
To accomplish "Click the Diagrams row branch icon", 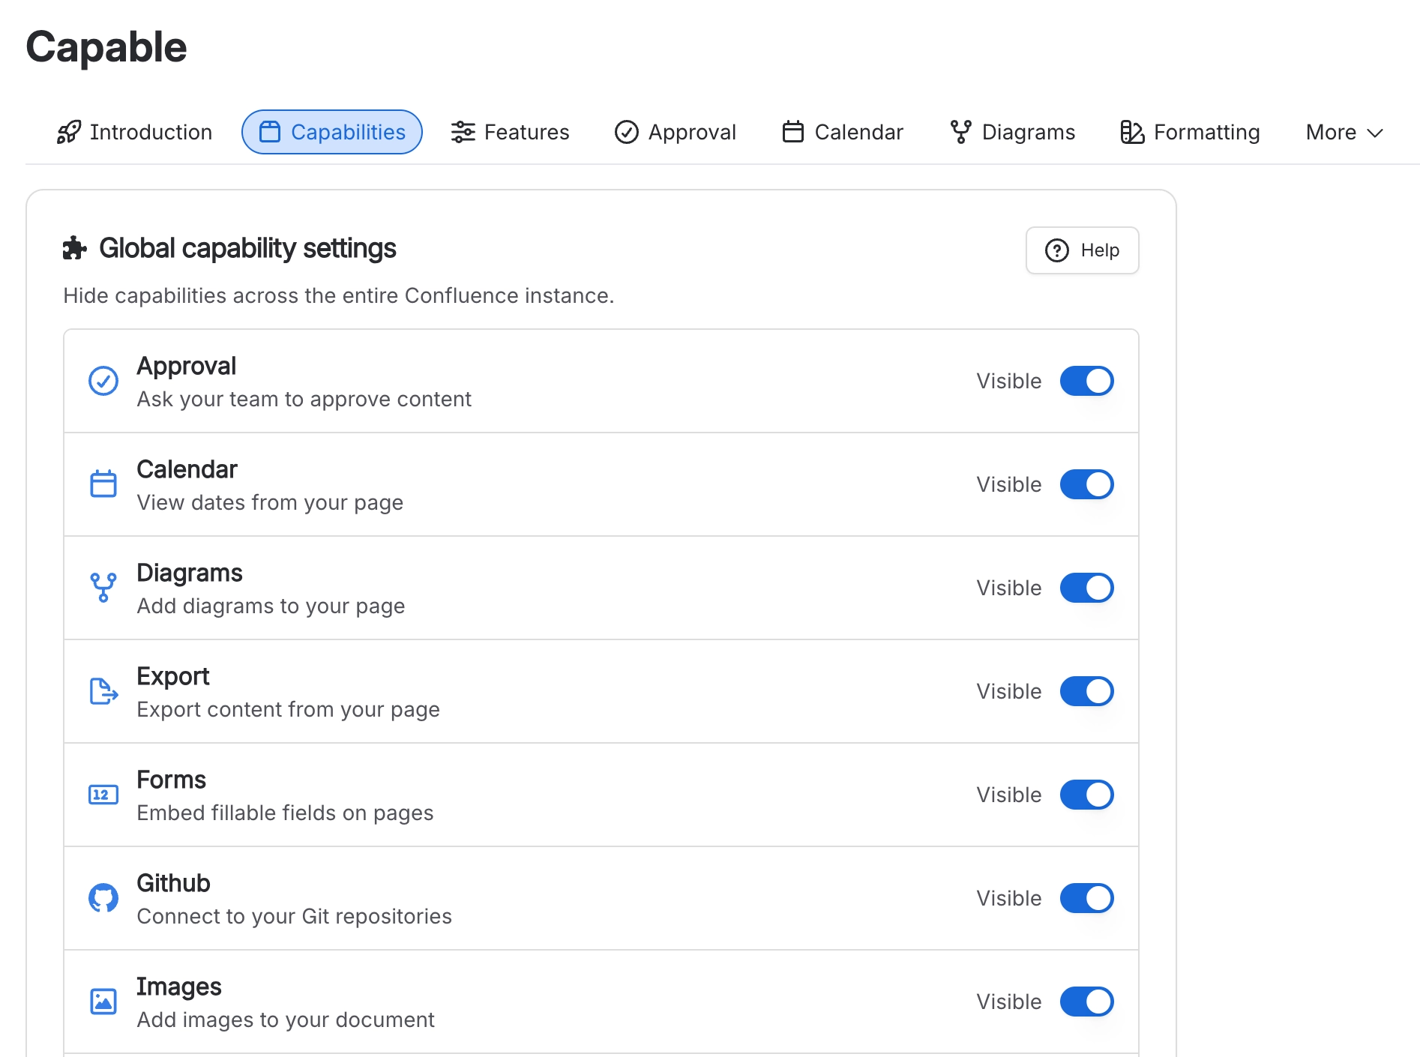I will point(103,588).
